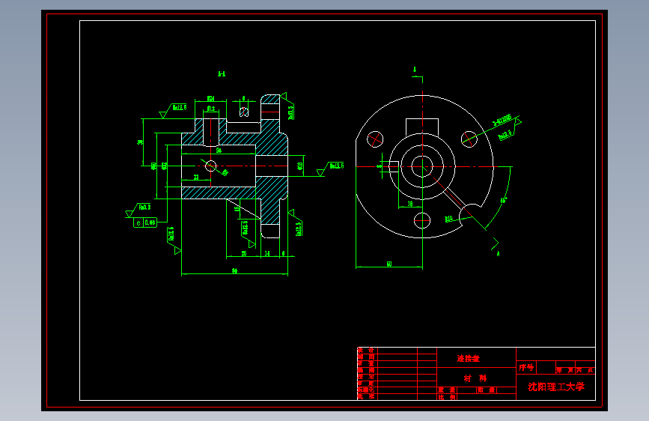Click the 'Ø12' dimension atop section view
This screenshot has width=649, height=421.
tap(210, 109)
